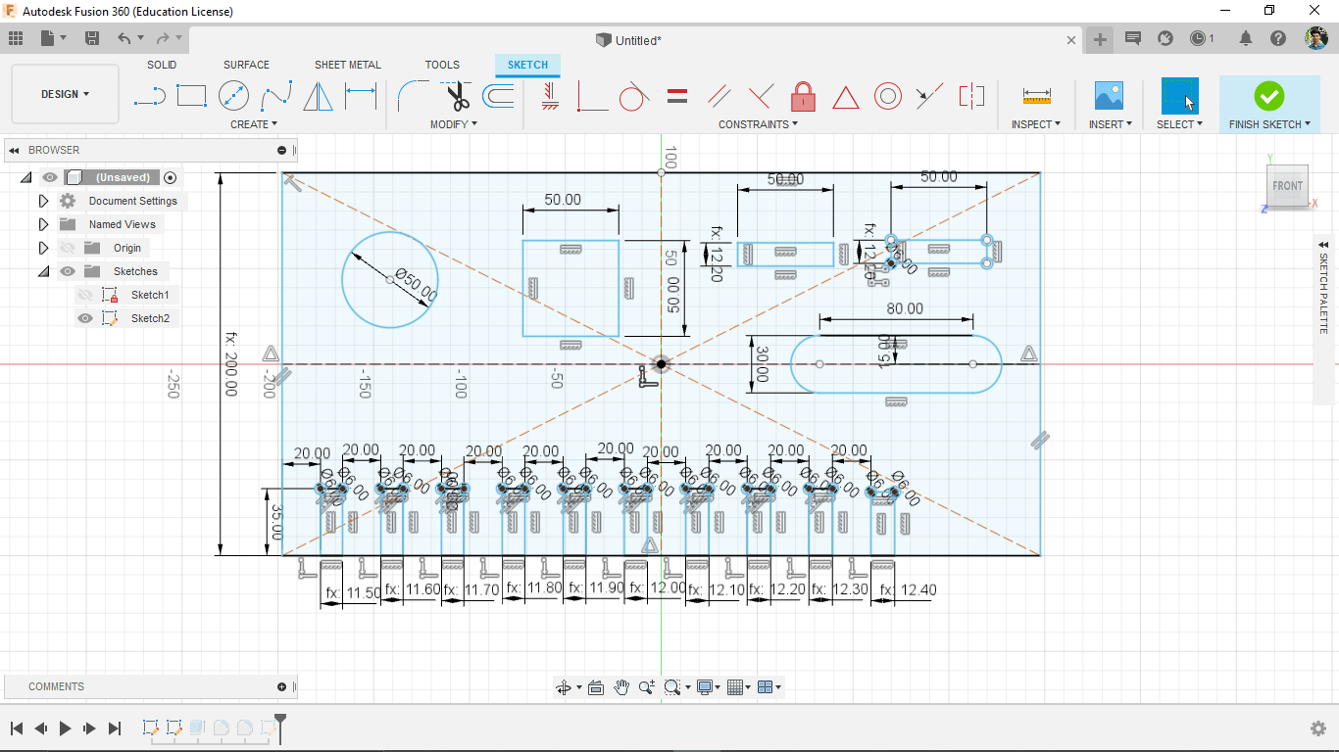Jump to the timeline beginning

coord(17,728)
